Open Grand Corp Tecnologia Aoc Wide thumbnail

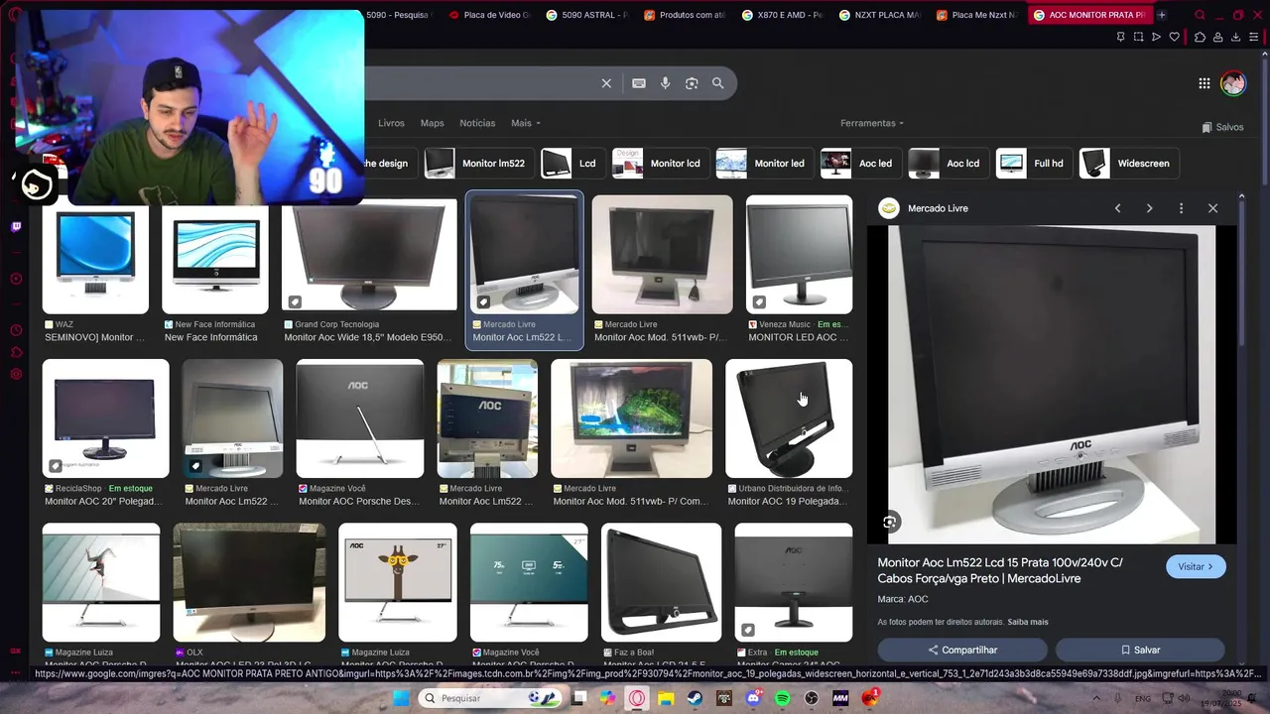coord(369,256)
